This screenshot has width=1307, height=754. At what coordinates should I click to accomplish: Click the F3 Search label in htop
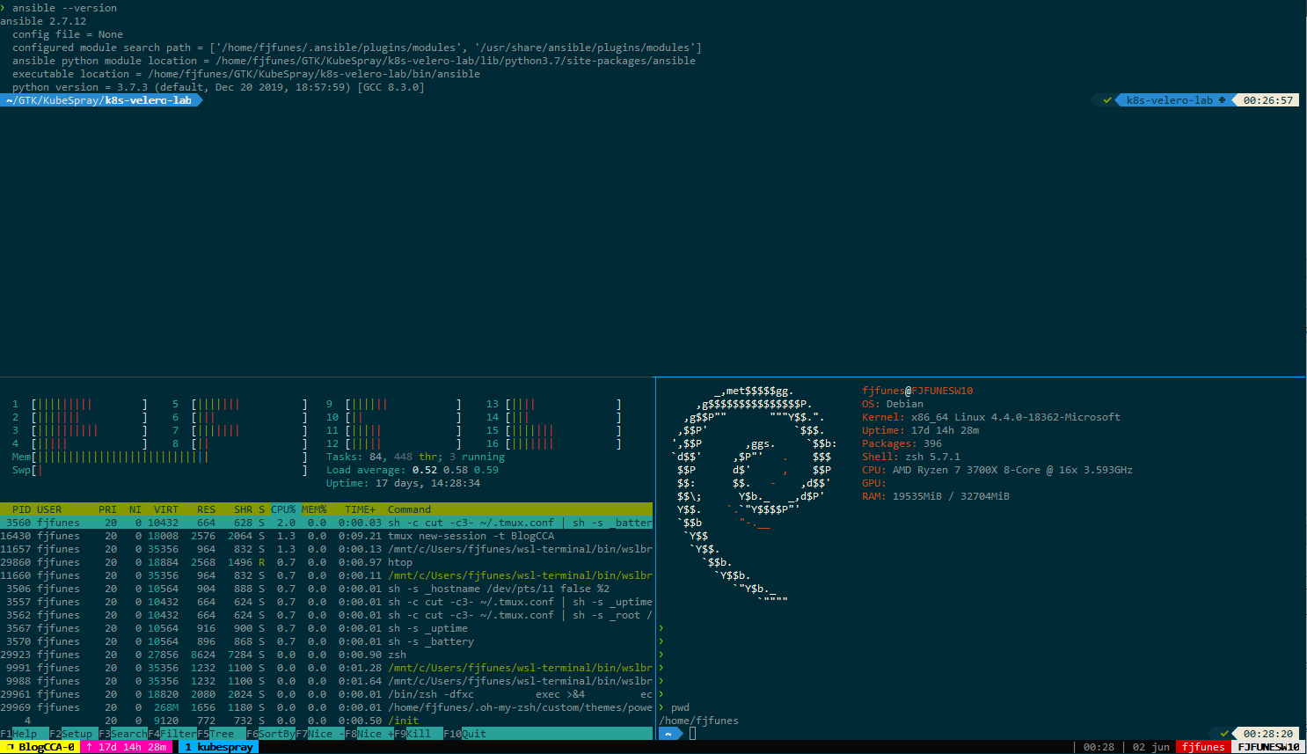click(123, 734)
